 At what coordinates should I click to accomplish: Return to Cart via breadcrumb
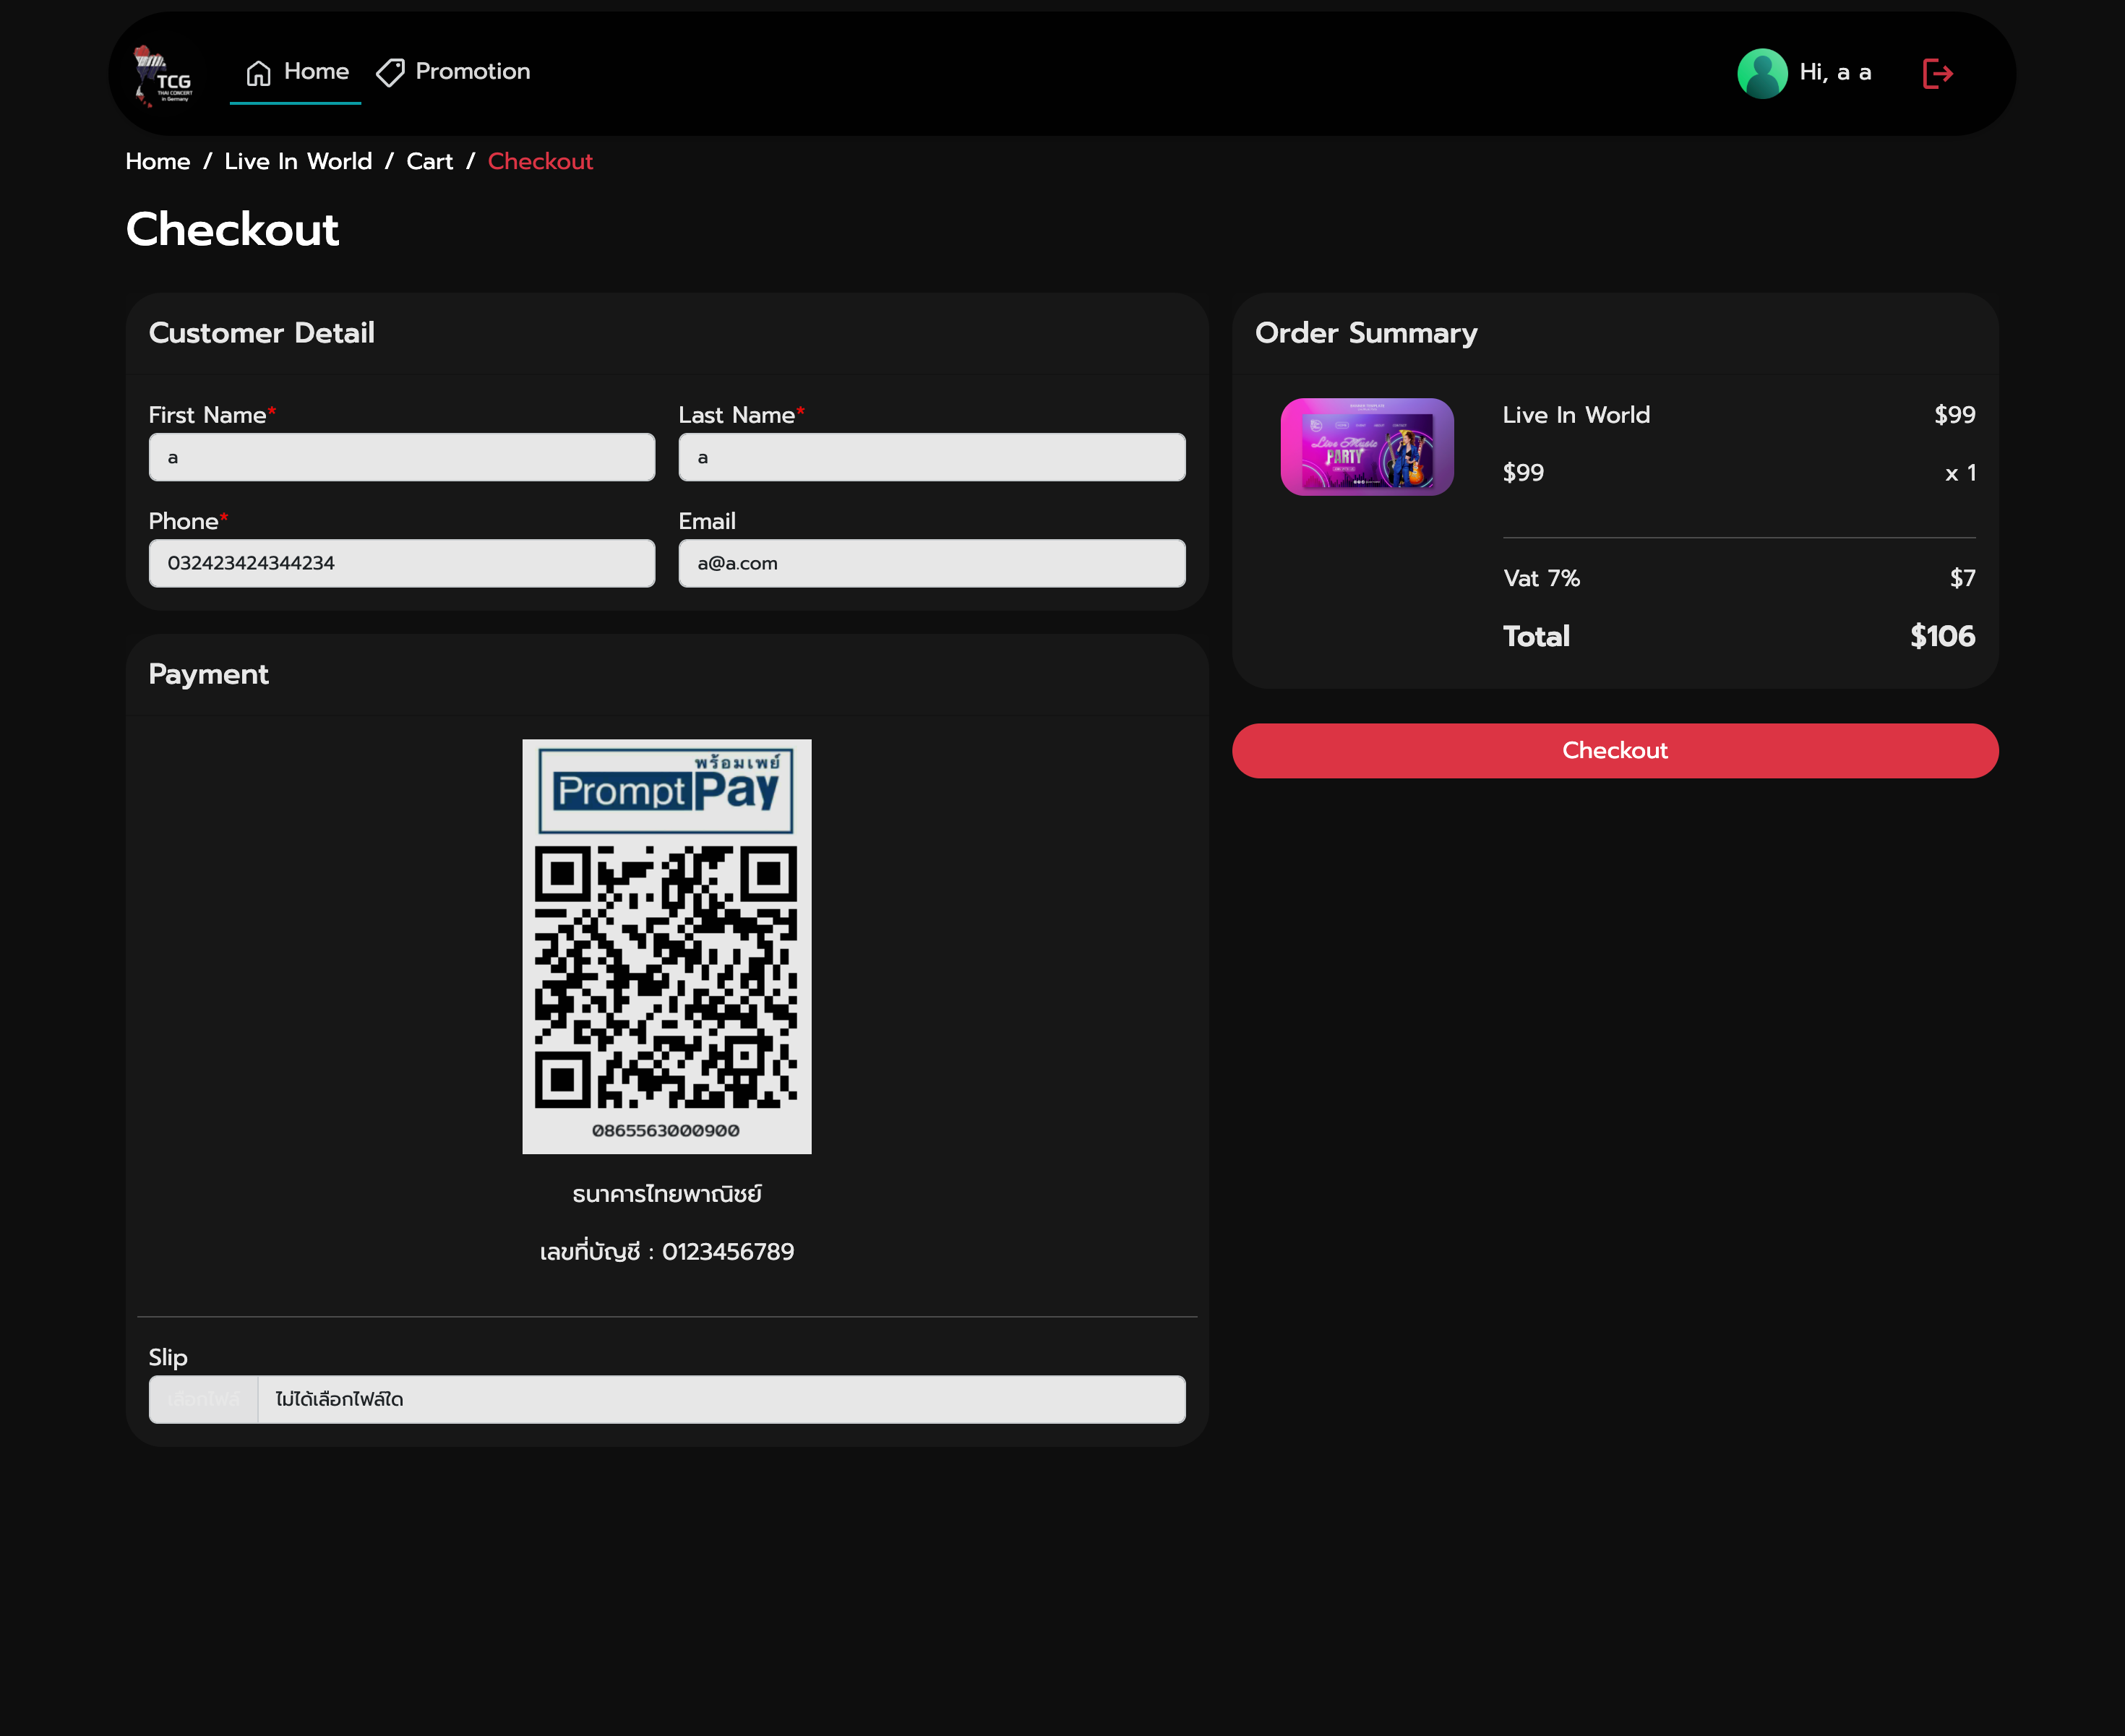429,162
